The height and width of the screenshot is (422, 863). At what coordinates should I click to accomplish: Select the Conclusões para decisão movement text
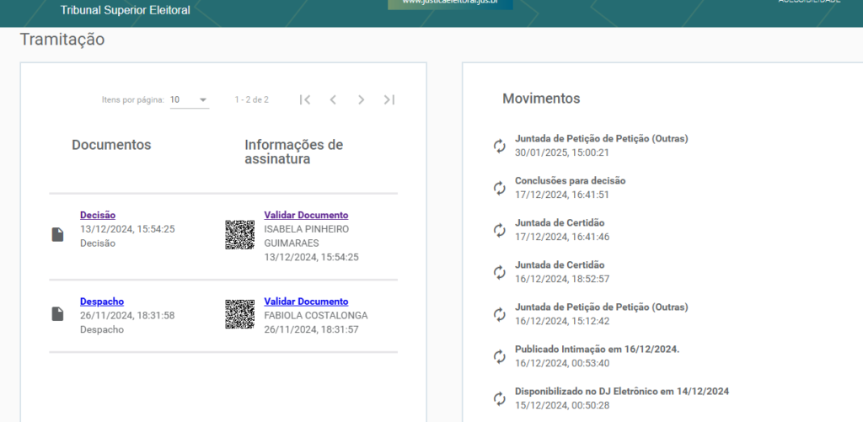click(571, 180)
